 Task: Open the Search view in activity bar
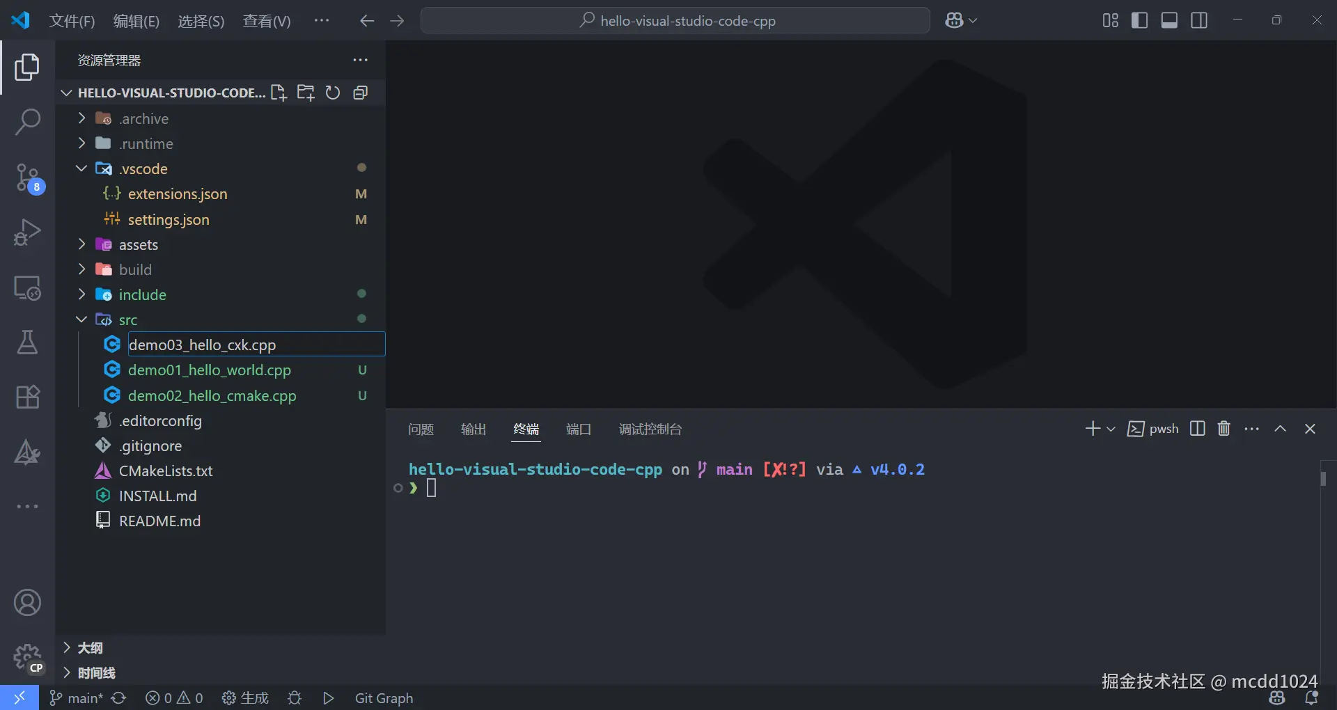click(27, 122)
